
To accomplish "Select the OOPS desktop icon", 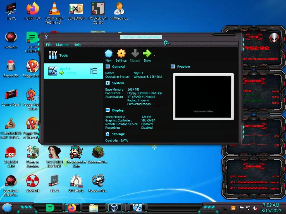I will pos(54,183).
